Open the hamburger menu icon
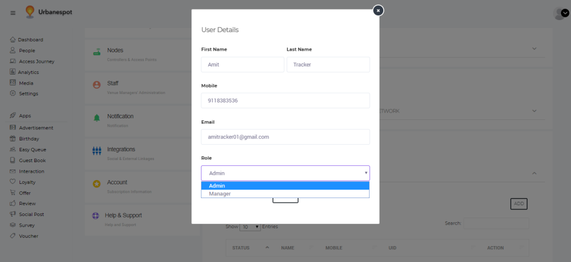This screenshot has height=262, width=571. (x=13, y=13)
